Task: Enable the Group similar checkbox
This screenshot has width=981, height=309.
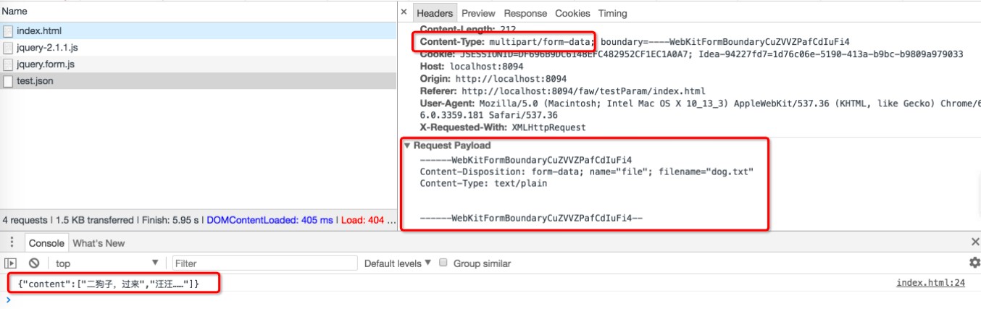Action: click(443, 263)
